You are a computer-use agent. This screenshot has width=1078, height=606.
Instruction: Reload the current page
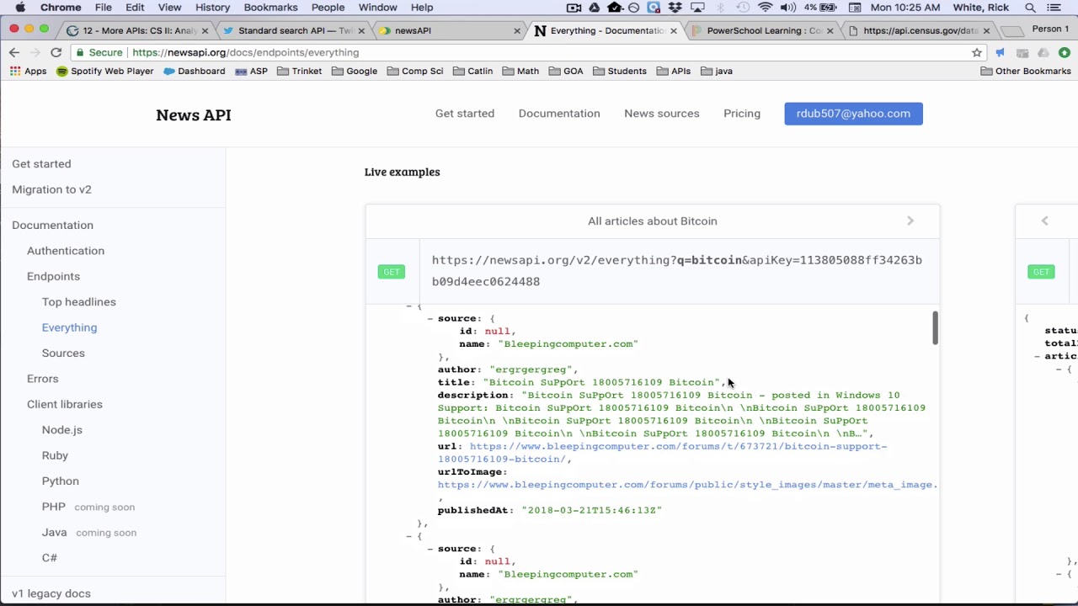tap(56, 52)
